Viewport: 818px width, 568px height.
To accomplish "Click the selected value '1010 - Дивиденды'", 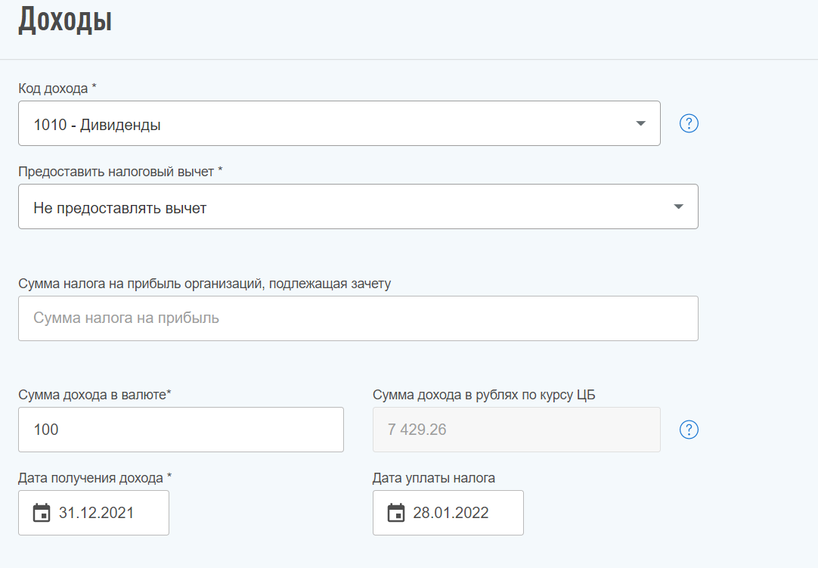I will [x=97, y=124].
